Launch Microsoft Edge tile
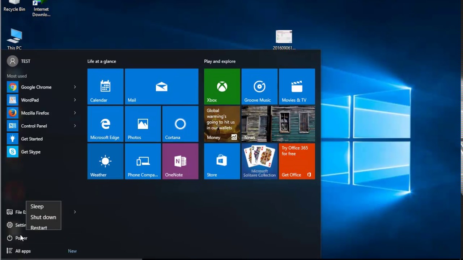The height and width of the screenshot is (260, 463). [105, 124]
